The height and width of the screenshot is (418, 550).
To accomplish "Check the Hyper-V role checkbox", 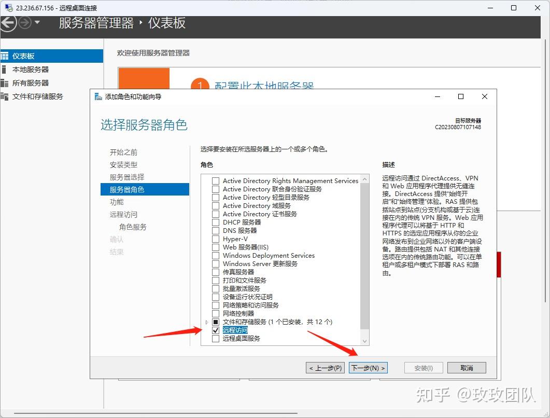I will (215, 239).
